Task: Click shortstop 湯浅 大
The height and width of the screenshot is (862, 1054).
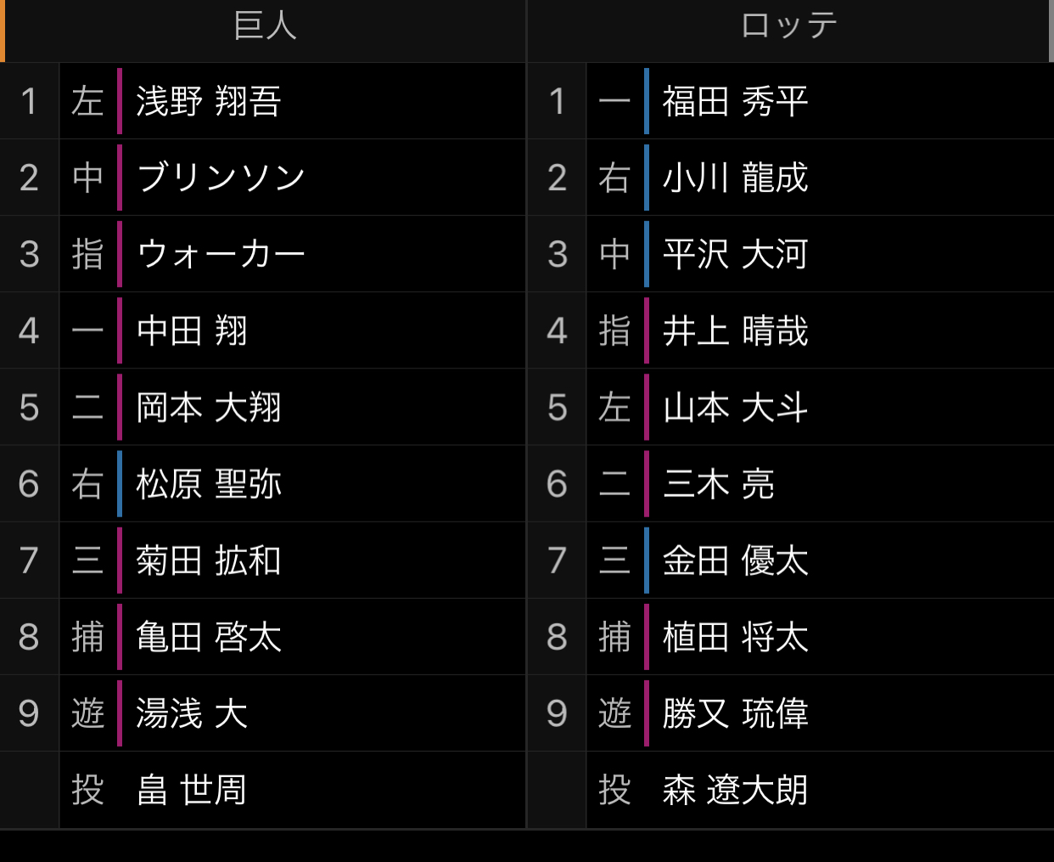Action: [192, 713]
